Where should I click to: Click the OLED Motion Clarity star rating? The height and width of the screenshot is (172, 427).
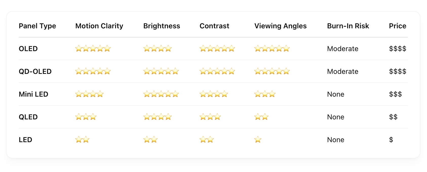(93, 49)
